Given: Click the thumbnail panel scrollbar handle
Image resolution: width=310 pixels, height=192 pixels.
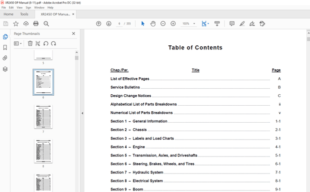Looking at the screenshot, I should pos(76,58).
